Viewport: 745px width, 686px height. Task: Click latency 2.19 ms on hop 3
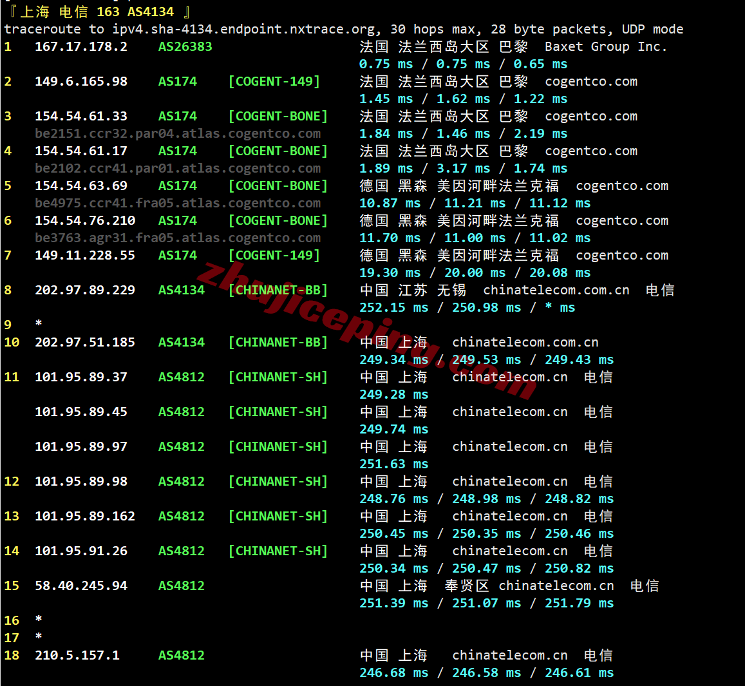coord(541,133)
